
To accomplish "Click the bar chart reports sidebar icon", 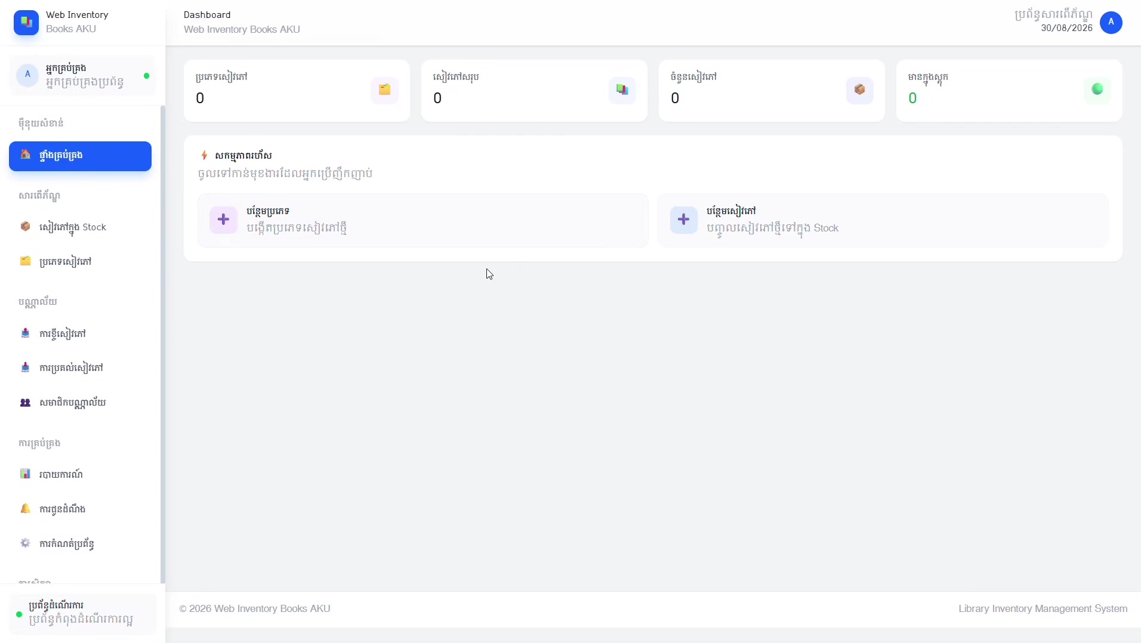I will (25, 474).
